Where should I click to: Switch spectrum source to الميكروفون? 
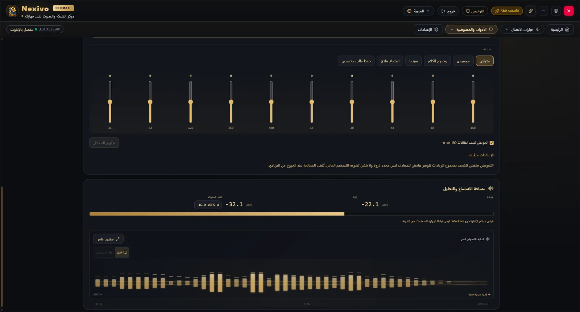click(104, 253)
